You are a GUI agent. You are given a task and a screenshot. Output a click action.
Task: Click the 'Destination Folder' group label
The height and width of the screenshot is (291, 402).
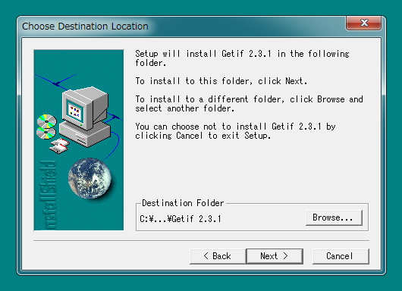(183, 203)
